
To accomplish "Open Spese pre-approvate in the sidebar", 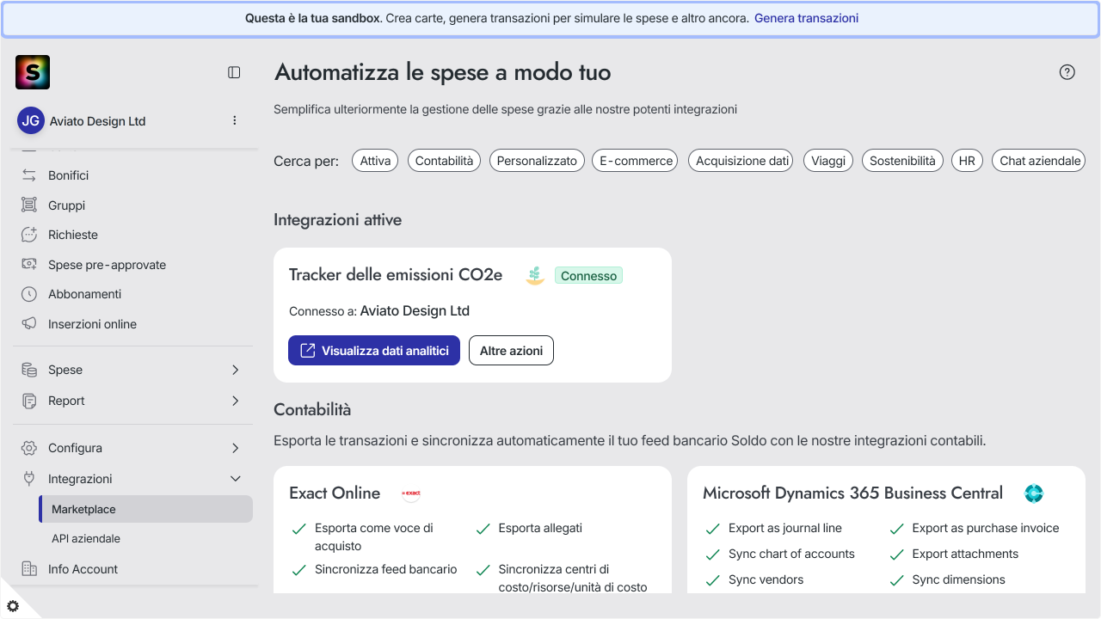I will tap(107, 265).
